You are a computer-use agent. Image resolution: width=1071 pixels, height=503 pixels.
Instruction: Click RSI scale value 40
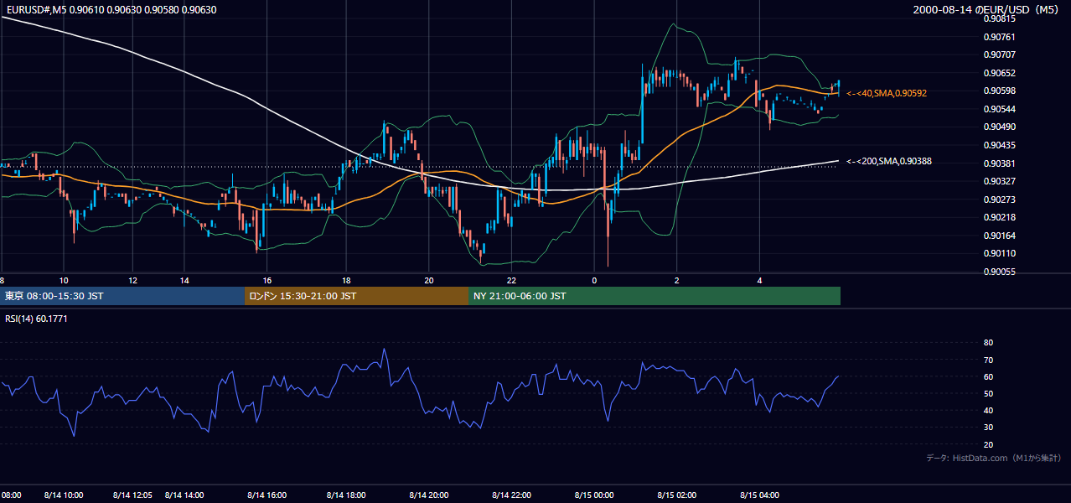pyautogui.click(x=988, y=410)
